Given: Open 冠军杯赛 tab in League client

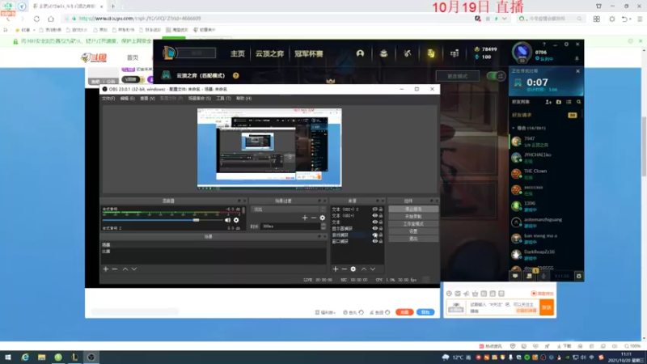Looking at the screenshot, I should click(x=309, y=53).
